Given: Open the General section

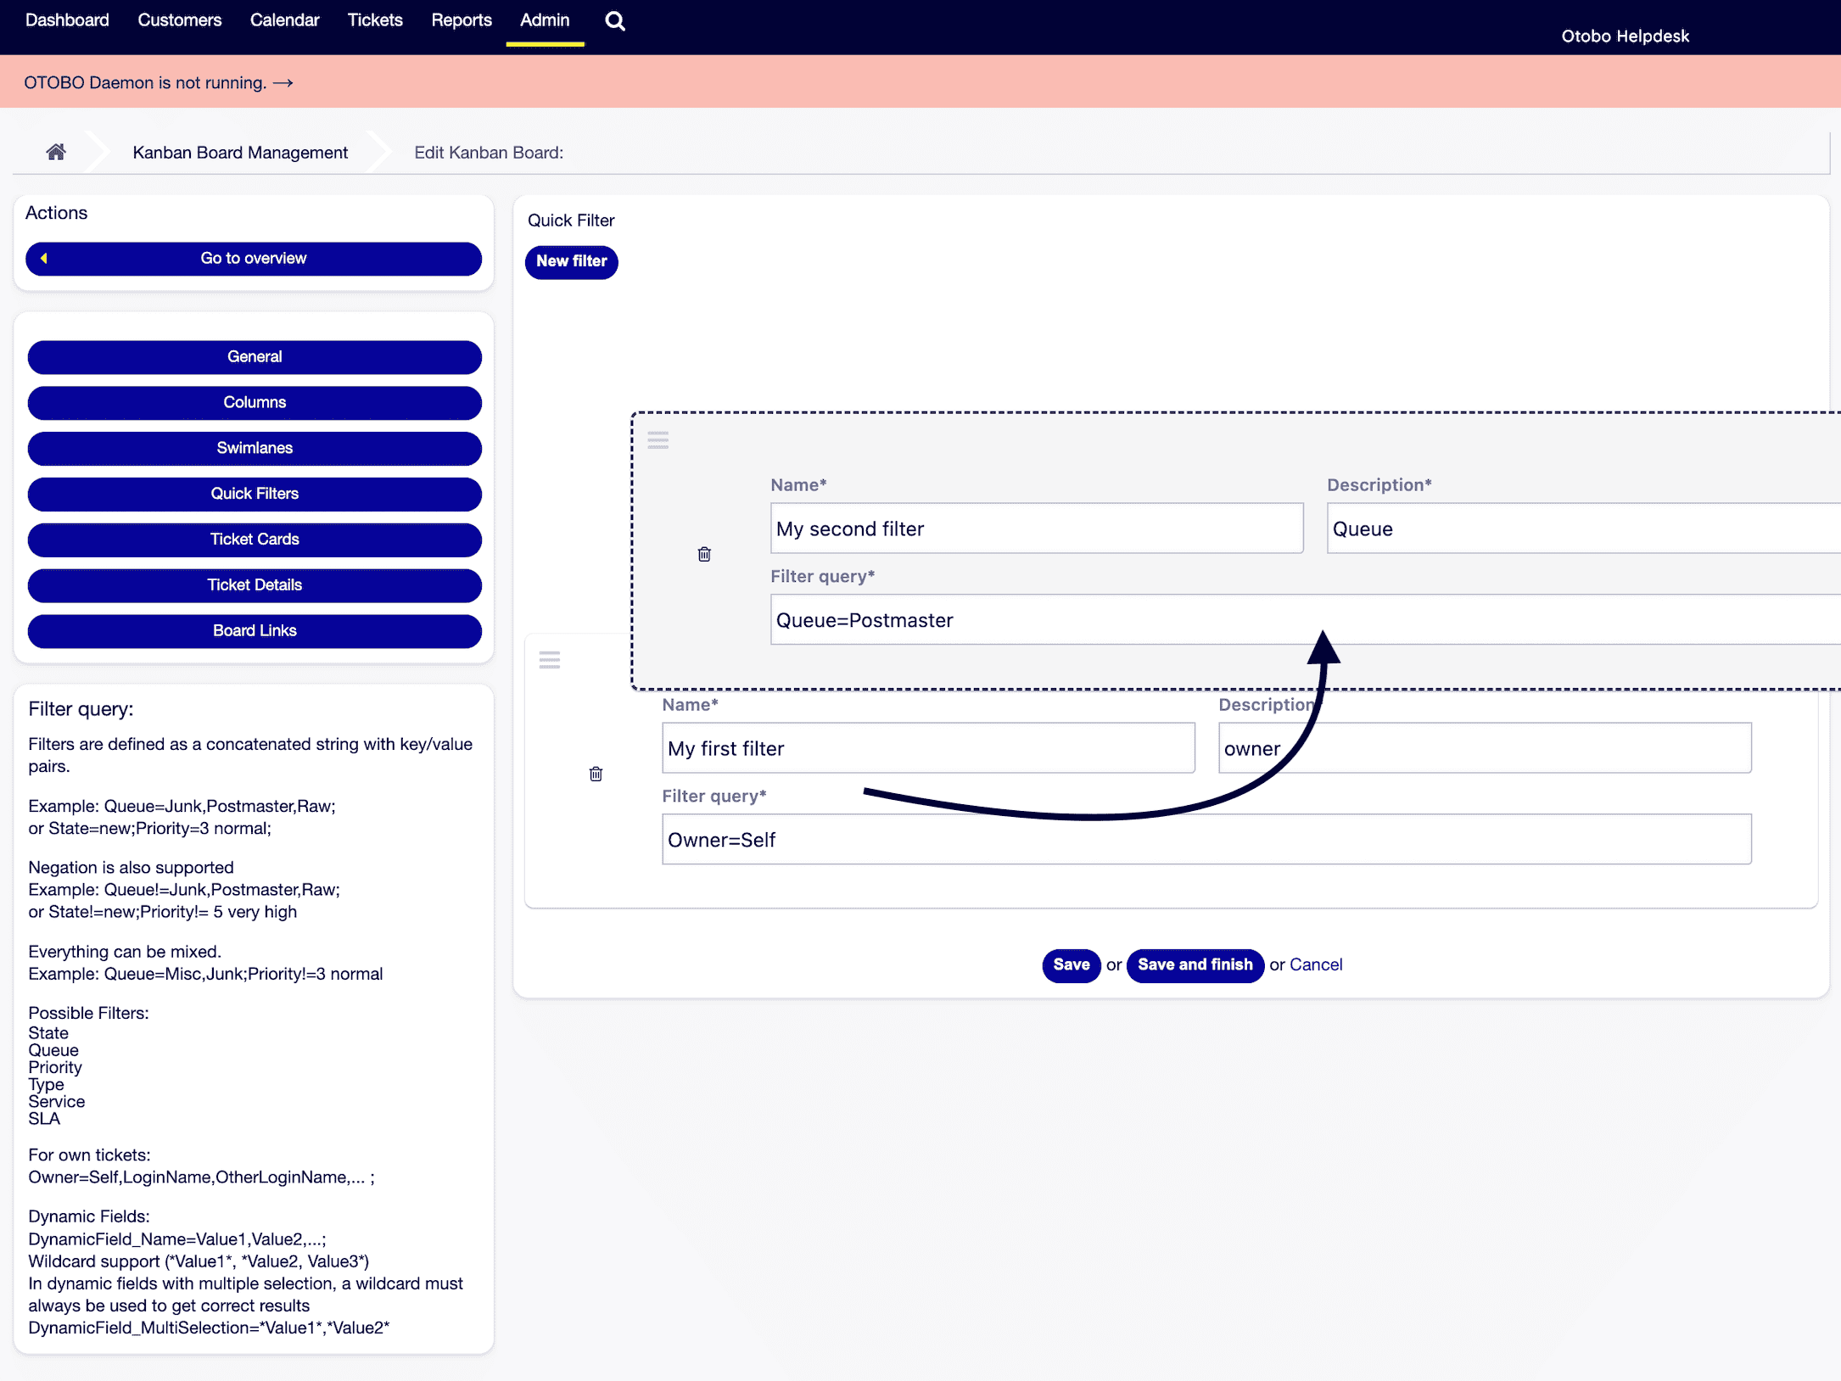Looking at the screenshot, I should 255,357.
